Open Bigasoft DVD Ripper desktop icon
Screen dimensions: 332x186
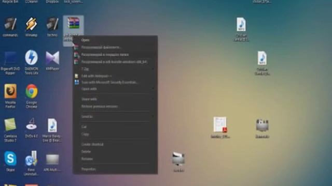tap(10, 63)
